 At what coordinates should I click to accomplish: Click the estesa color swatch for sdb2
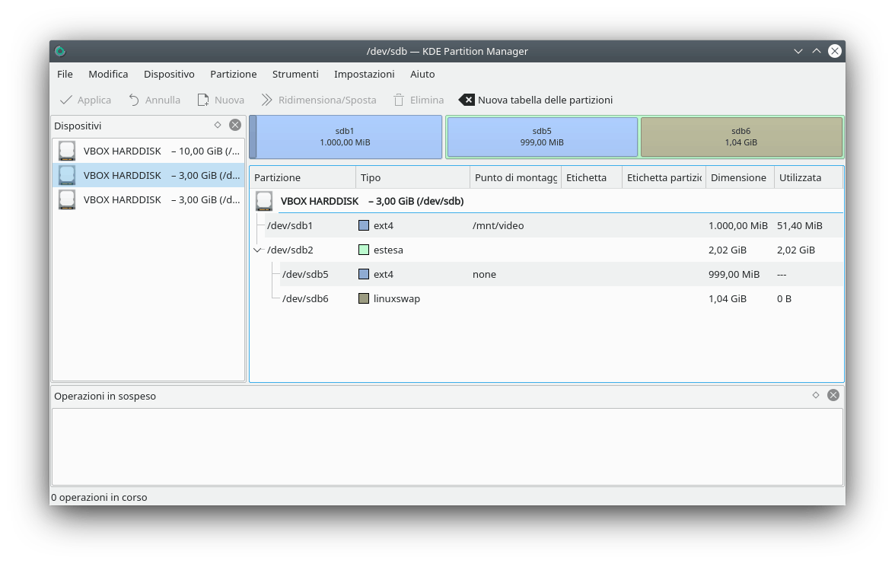pos(364,250)
